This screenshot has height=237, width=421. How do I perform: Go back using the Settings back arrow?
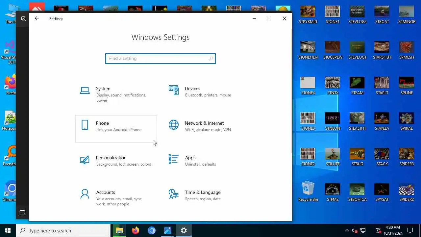coord(37,19)
